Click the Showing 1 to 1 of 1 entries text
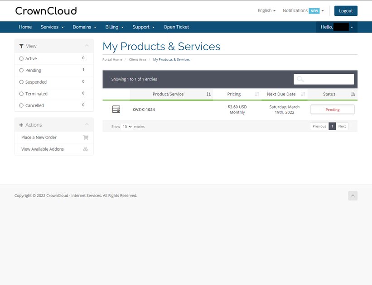 (134, 79)
